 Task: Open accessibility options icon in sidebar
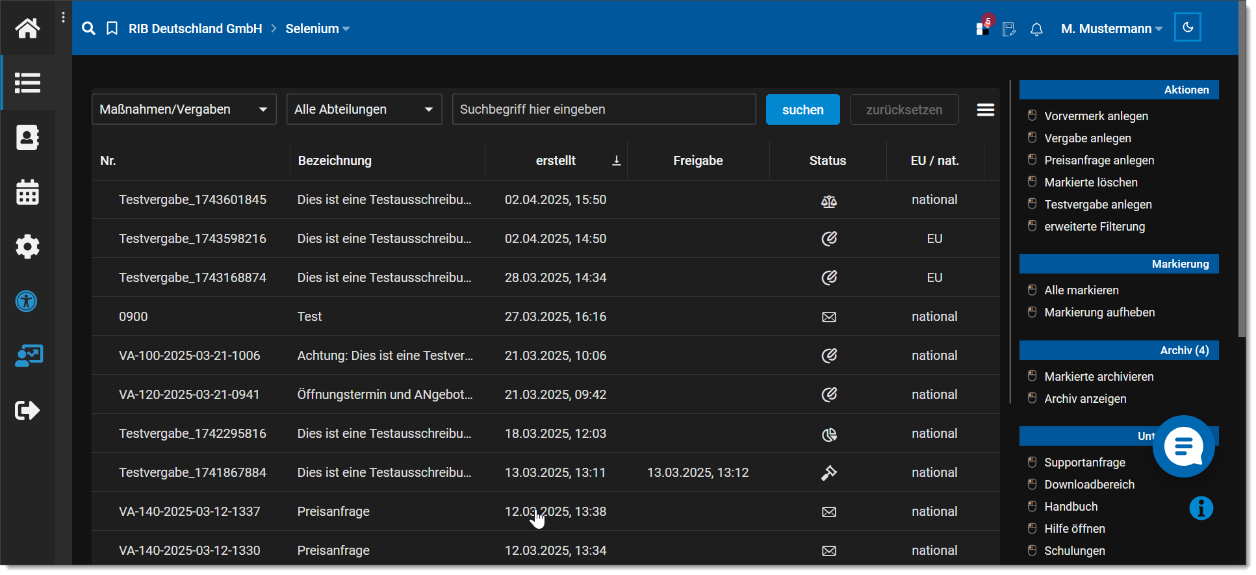tap(27, 301)
